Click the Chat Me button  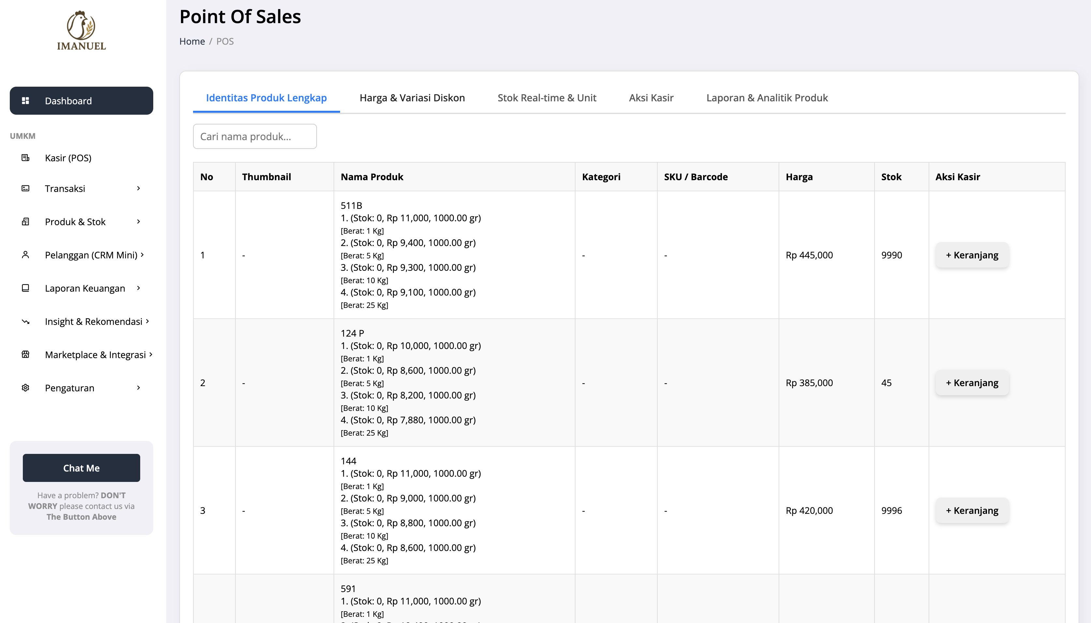tap(82, 468)
